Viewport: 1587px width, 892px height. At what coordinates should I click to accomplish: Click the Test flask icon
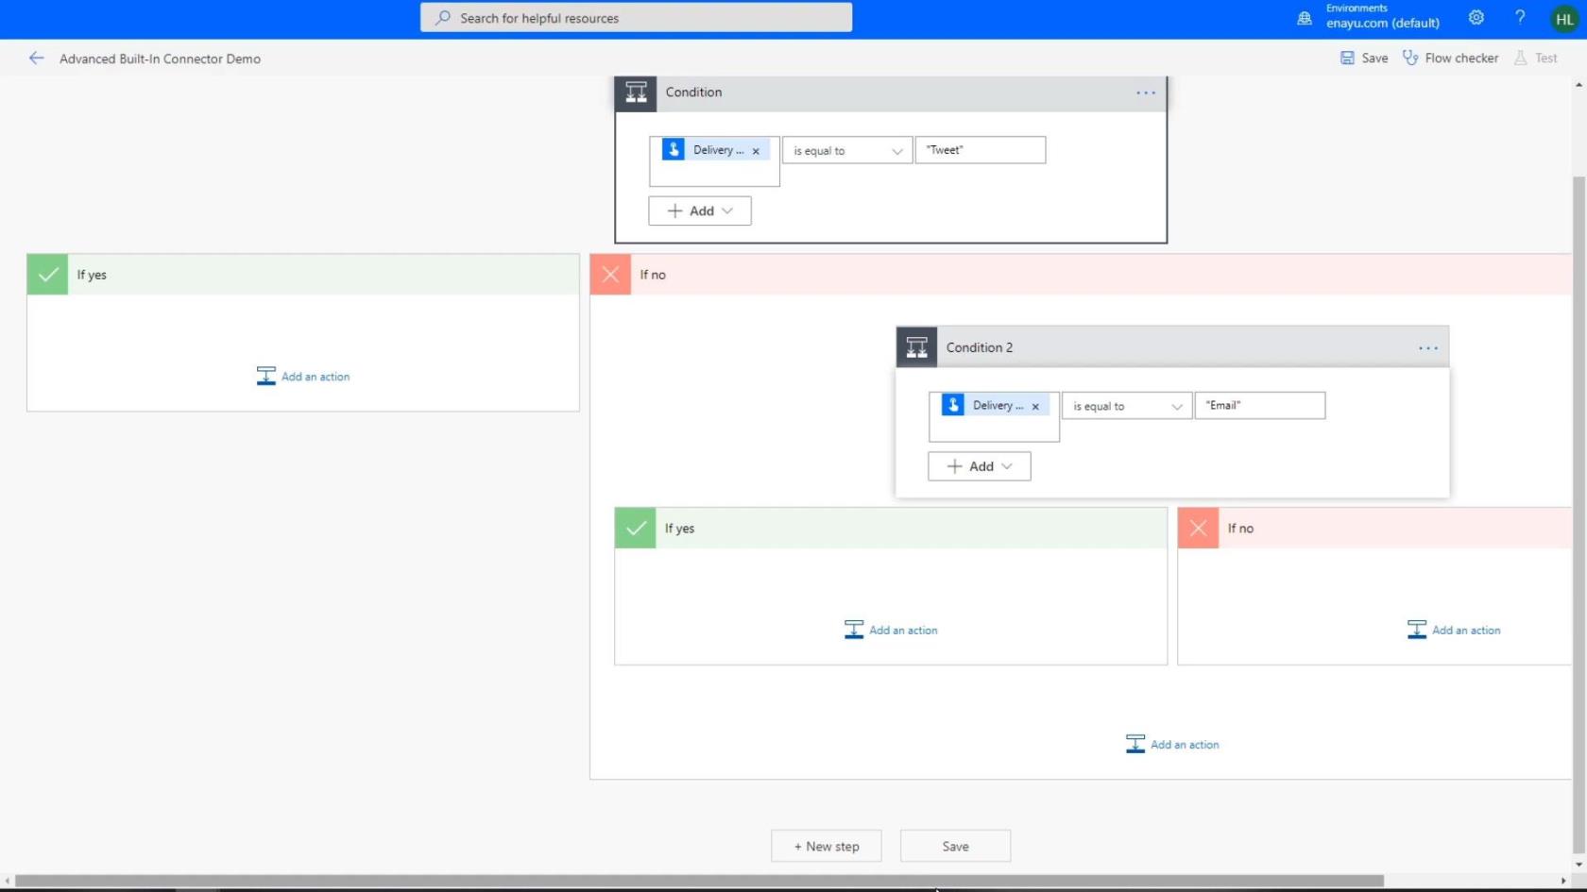[1520, 59]
